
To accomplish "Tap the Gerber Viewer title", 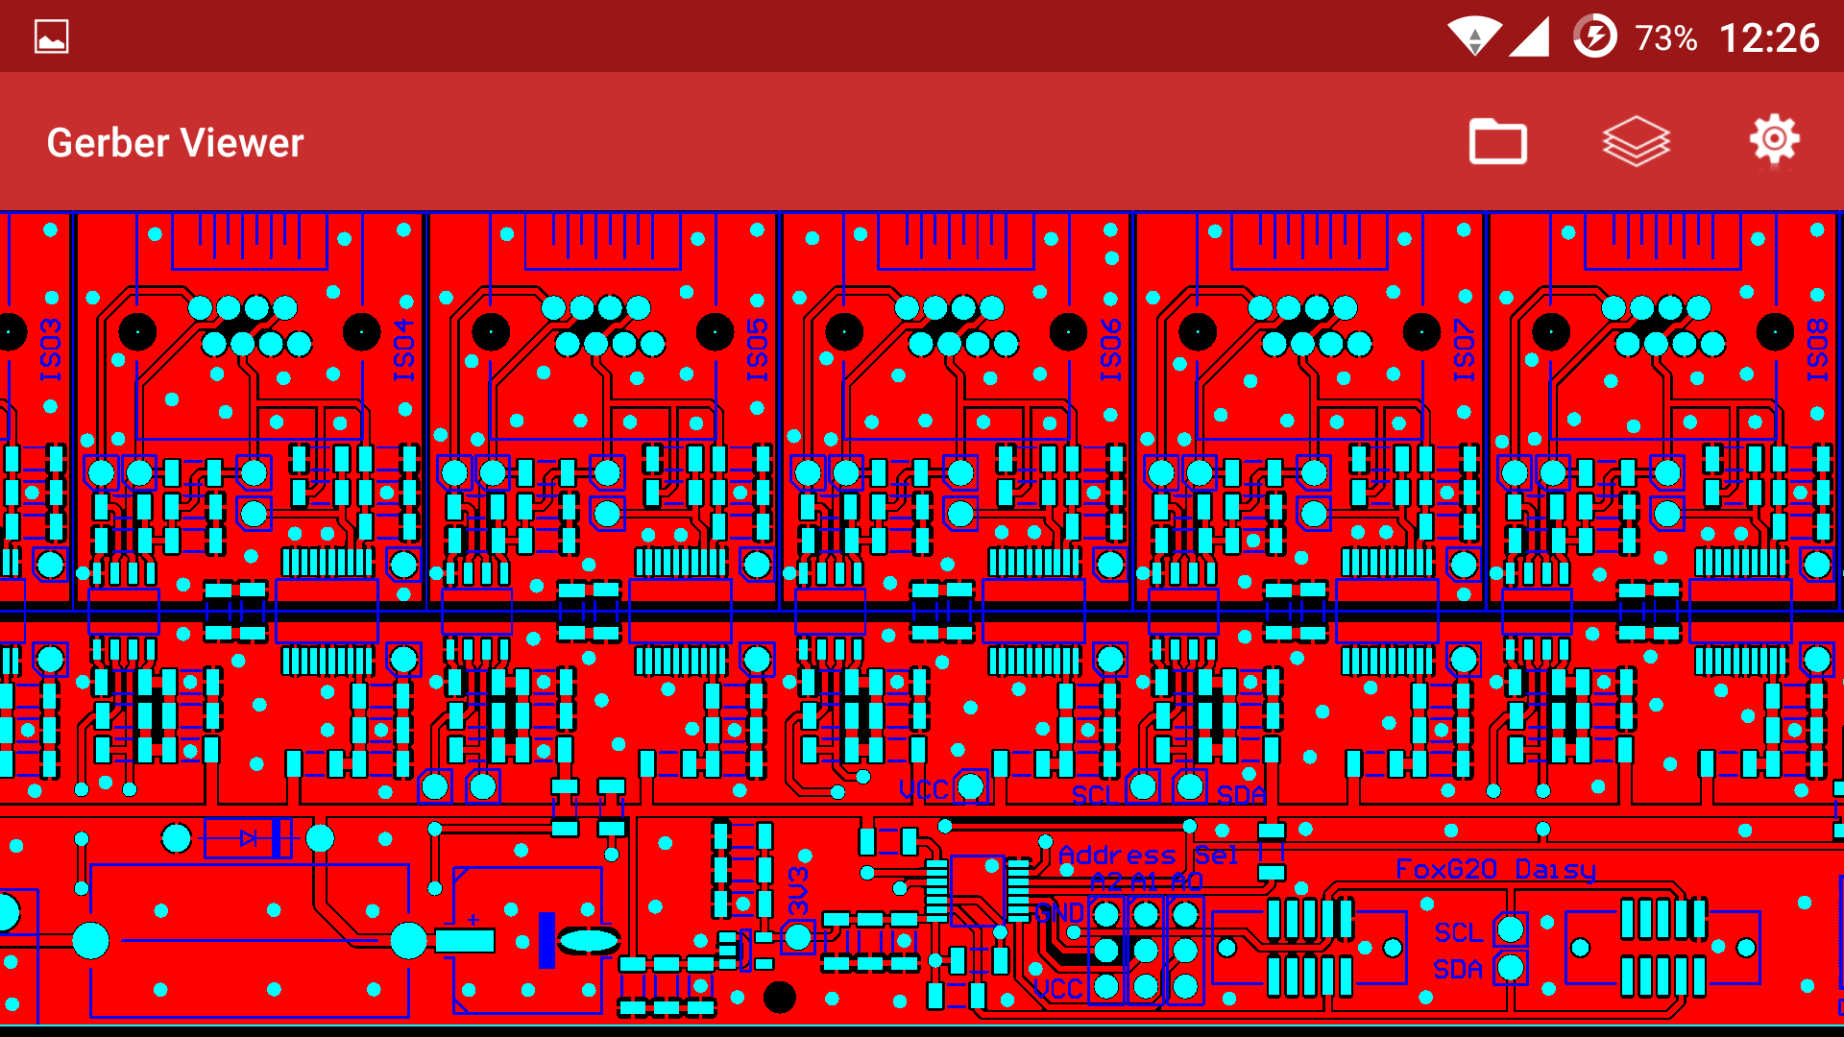I will [175, 143].
